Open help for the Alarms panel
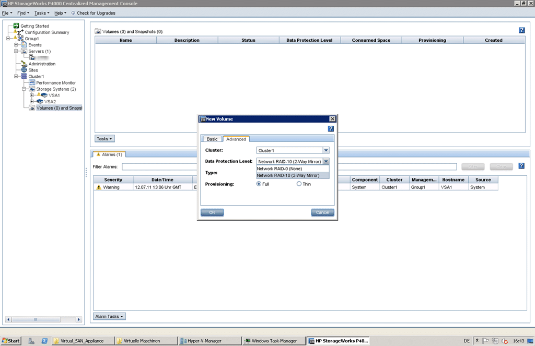 [x=521, y=166]
